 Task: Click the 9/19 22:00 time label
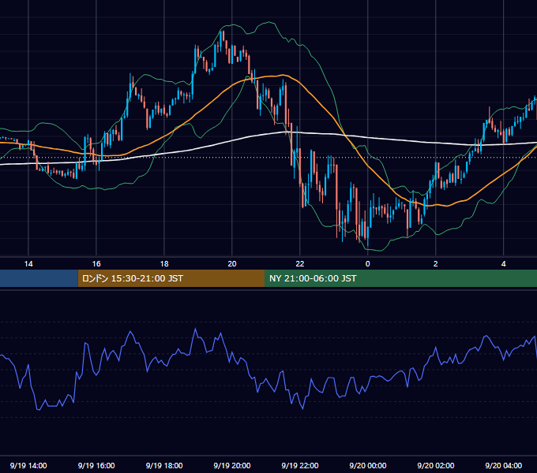(x=300, y=465)
